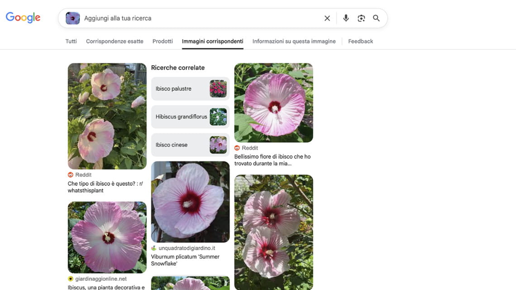Switch to the Prodotti tab
The height and width of the screenshot is (290, 516).
pos(162,41)
